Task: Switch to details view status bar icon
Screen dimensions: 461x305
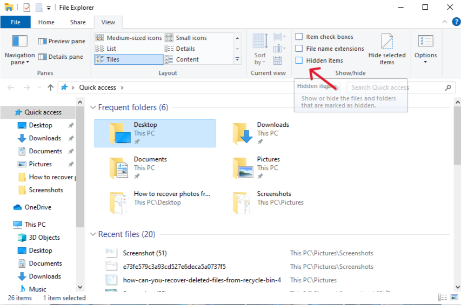Action: point(442,297)
